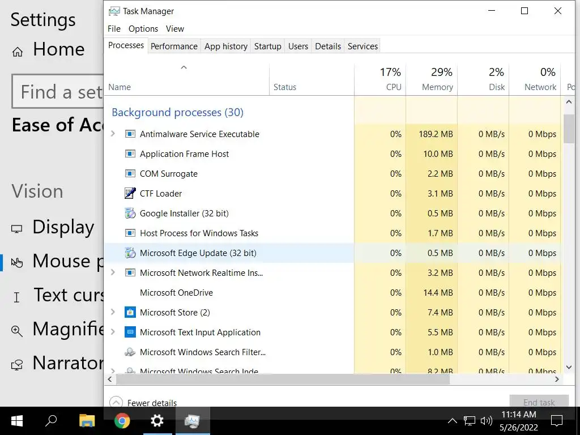Click the Home icon in Settings window
The width and height of the screenshot is (580, 435).
tap(18, 52)
